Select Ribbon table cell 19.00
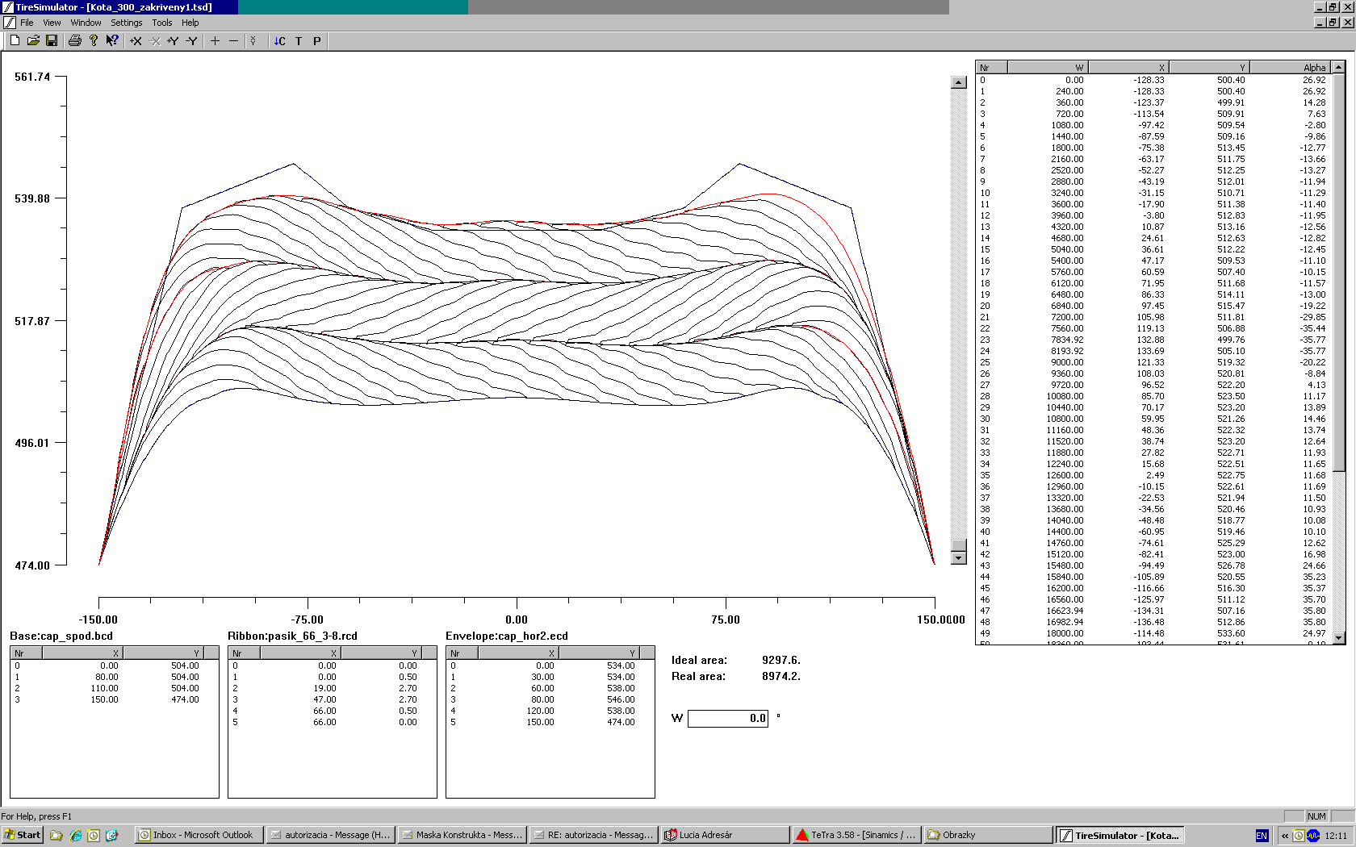The width and height of the screenshot is (1356, 847). 324,688
